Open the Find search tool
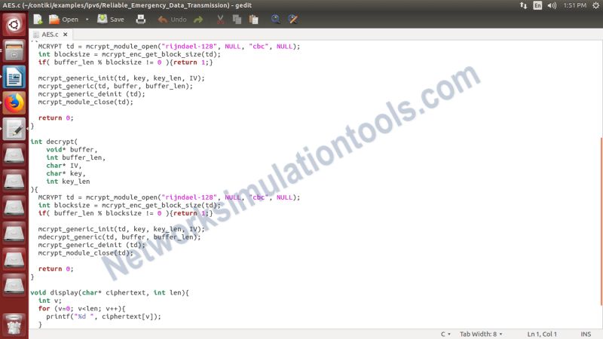603x339 pixels. click(x=275, y=20)
